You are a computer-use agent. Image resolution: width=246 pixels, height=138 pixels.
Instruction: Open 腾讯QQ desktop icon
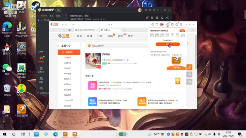[7, 49]
